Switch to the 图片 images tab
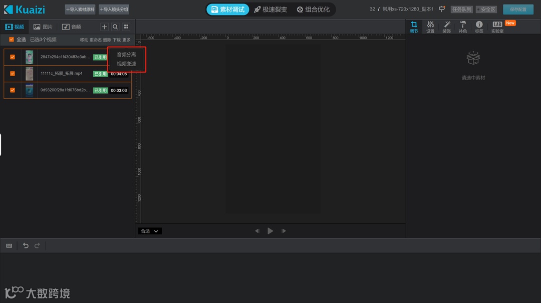This screenshot has width=541, height=303. [43, 27]
